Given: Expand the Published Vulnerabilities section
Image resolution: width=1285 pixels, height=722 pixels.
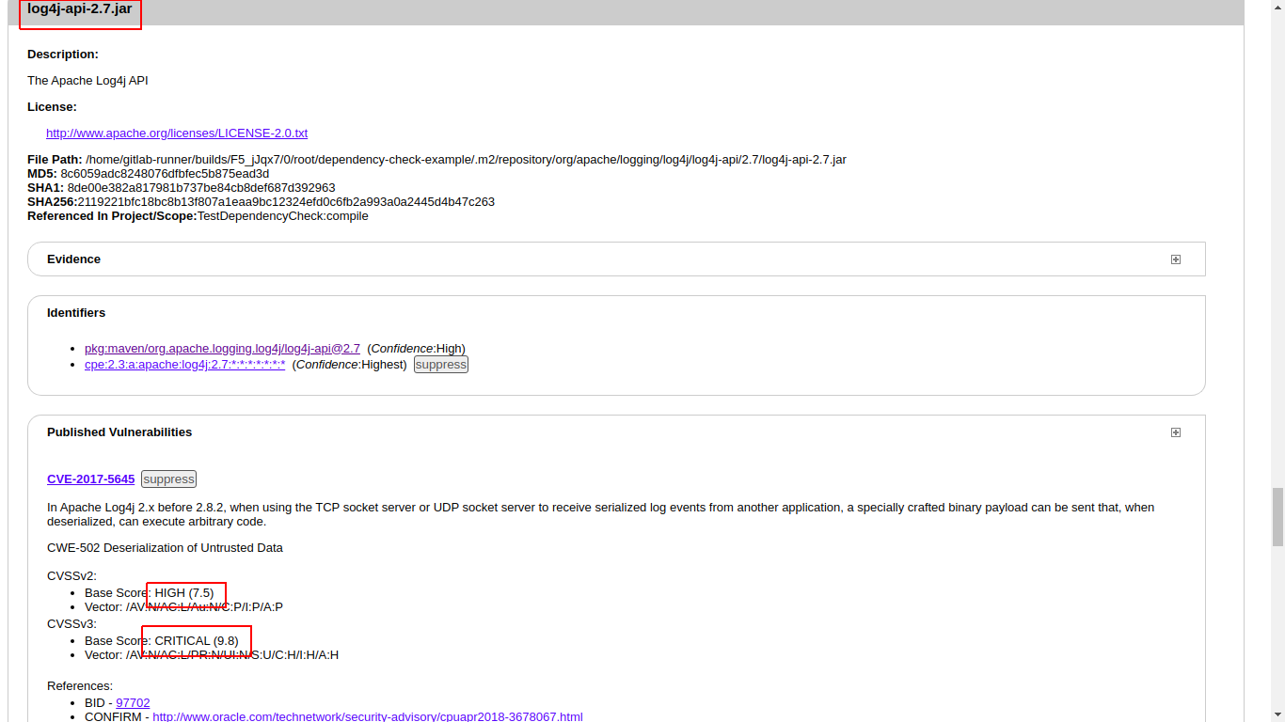Looking at the screenshot, I should pos(1175,432).
